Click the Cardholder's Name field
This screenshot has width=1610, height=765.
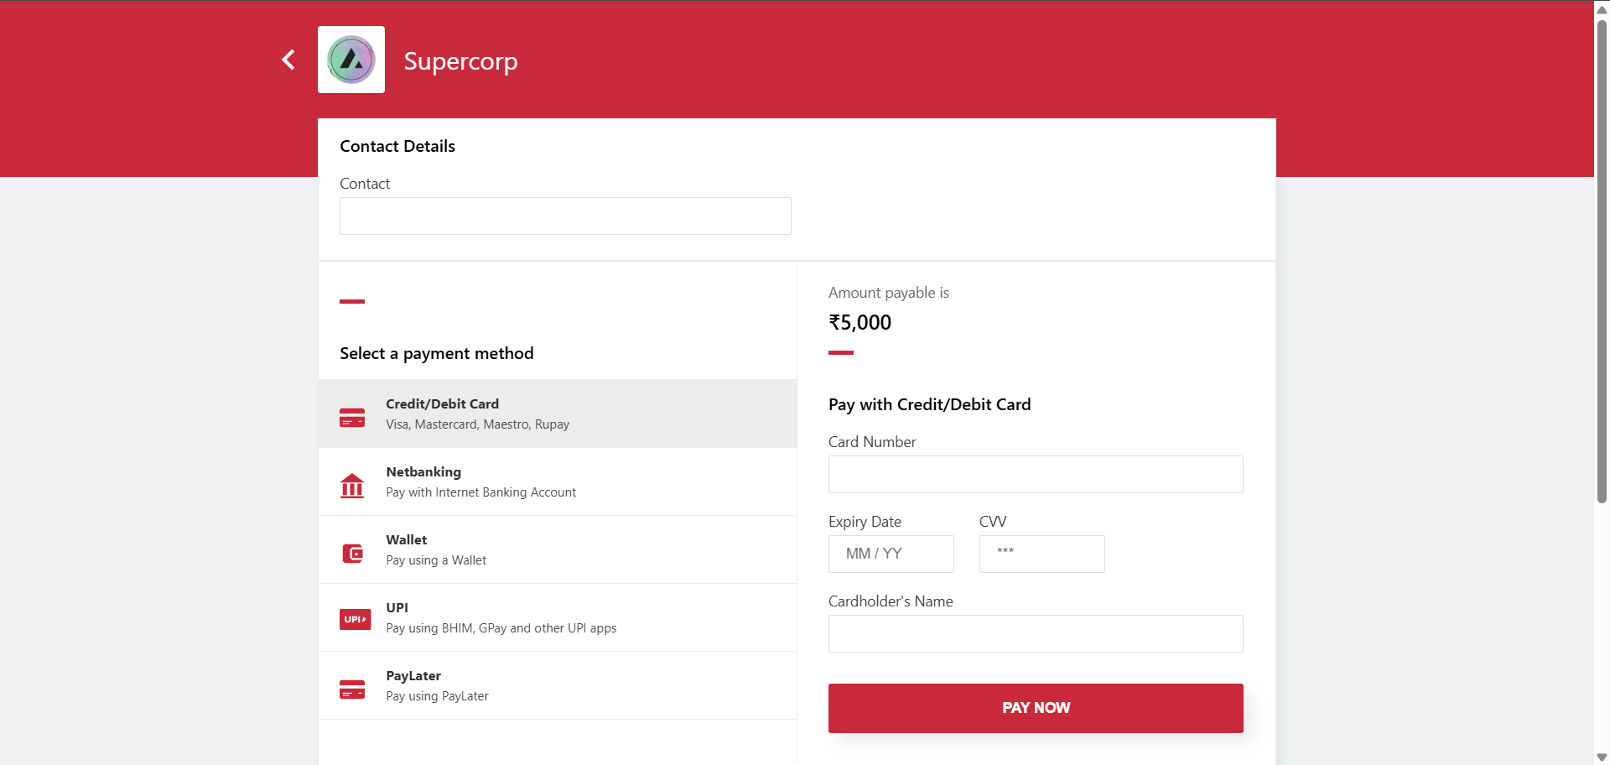pyautogui.click(x=1035, y=634)
